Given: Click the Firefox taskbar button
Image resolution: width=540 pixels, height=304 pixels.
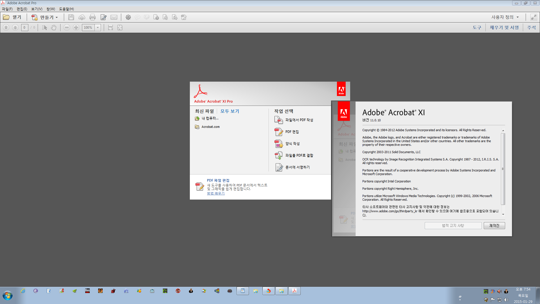Looking at the screenshot, I should tap(269, 291).
